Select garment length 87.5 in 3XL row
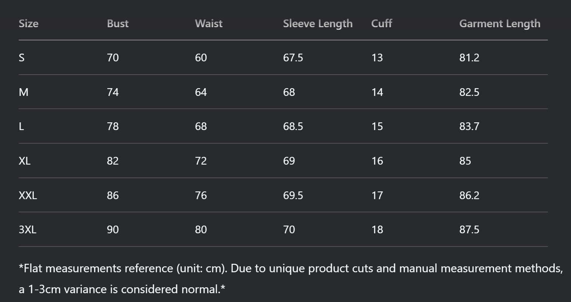571x302 pixels. tap(469, 230)
